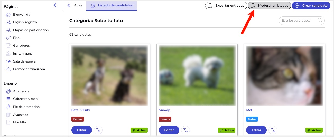Click the Avanzado icon
The width and height of the screenshot is (334, 137).
(x=8, y=115)
